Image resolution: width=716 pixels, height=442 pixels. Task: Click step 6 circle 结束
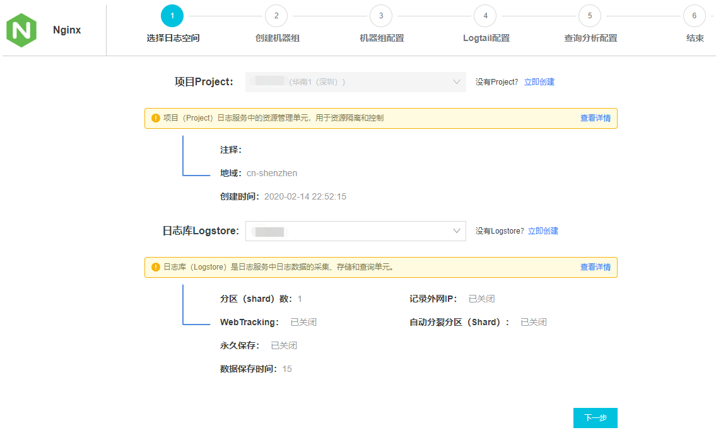[x=694, y=16]
